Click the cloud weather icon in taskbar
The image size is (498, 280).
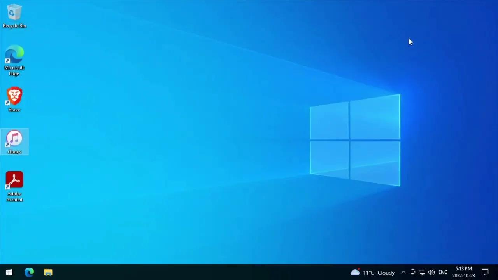click(355, 272)
